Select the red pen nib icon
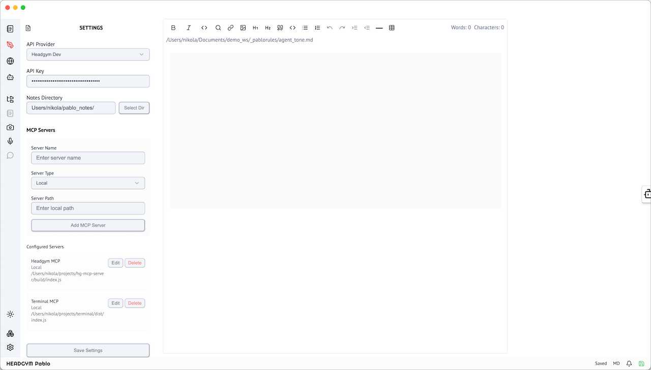 tap(10, 45)
